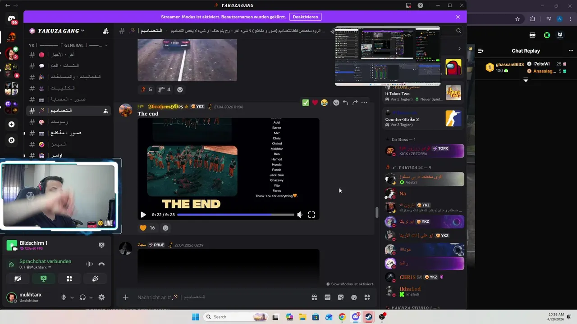This screenshot has width=577, height=324.
Task: Seek in the video progress bar
Action: 235,215
